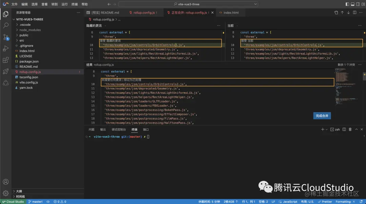Open the Help menu
This screenshot has width=366, height=204.
click(x=84, y=4)
